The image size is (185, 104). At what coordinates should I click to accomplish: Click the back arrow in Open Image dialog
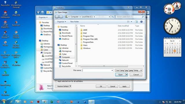tap(57, 17)
